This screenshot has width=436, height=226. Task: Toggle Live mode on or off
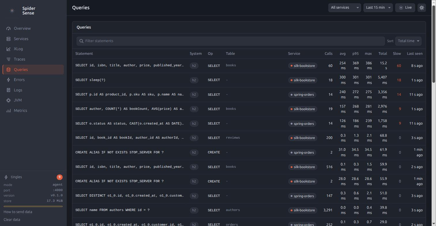(x=405, y=7)
